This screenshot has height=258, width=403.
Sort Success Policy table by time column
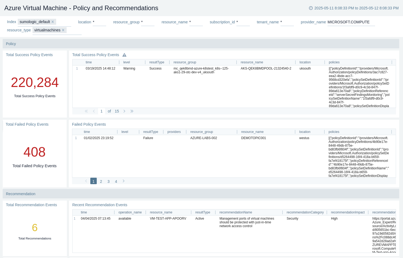coord(89,62)
